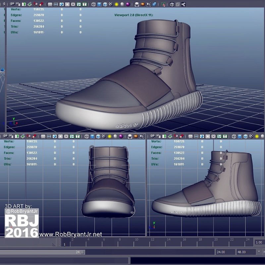Toggle Field Chart in bottom-right panel

(x=213, y=136)
